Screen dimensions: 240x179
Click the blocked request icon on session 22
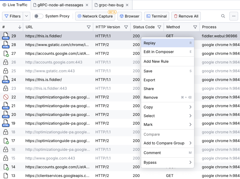pos(6,97)
